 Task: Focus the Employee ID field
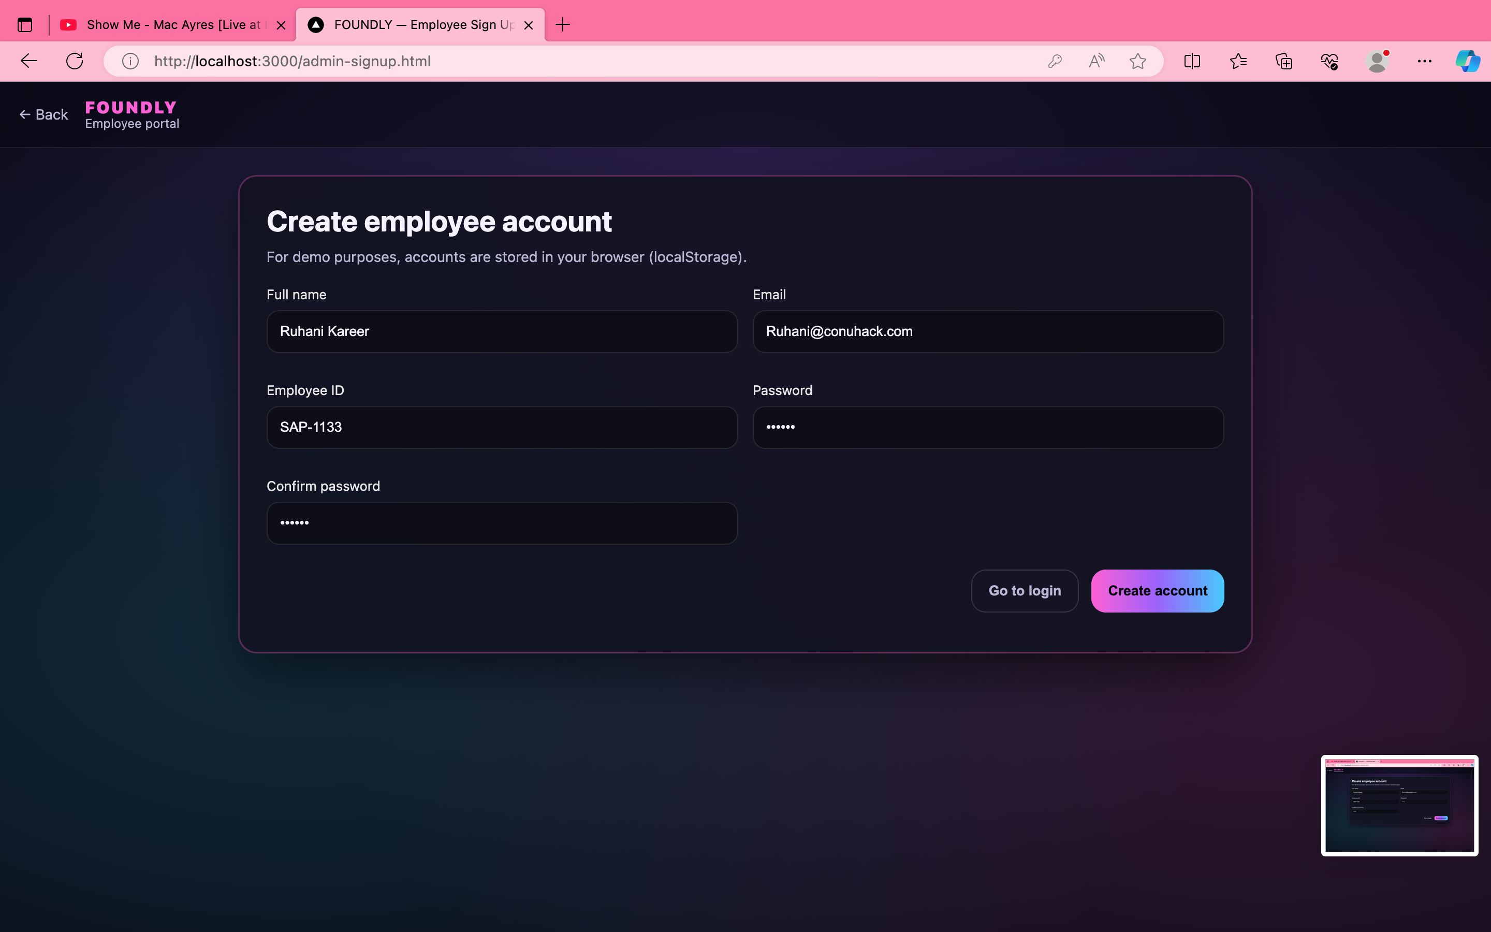502,427
